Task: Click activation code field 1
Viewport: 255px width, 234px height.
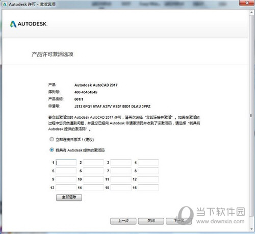Action: click(66, 163)
